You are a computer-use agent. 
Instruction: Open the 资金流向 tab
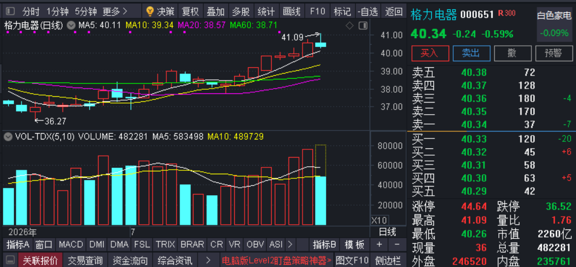pos(130,261)
